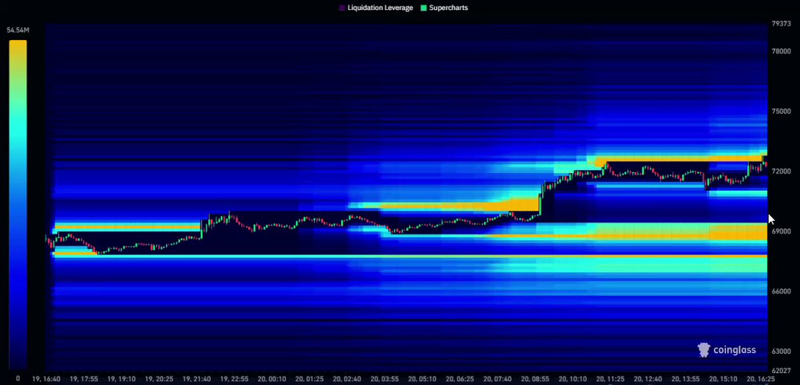Click the '20, 10:10' time axis label
The height and width of the screenshot is (385, 800).
coord(574,379)
